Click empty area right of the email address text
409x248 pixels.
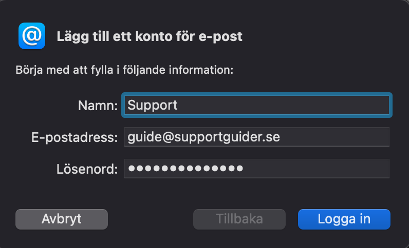point(334,137)
